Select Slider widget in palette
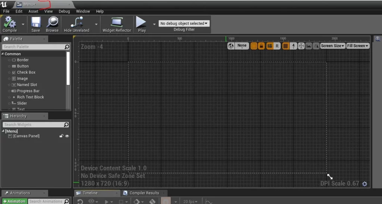The width and height of the screenshot is (382, 204). point(22,103)
